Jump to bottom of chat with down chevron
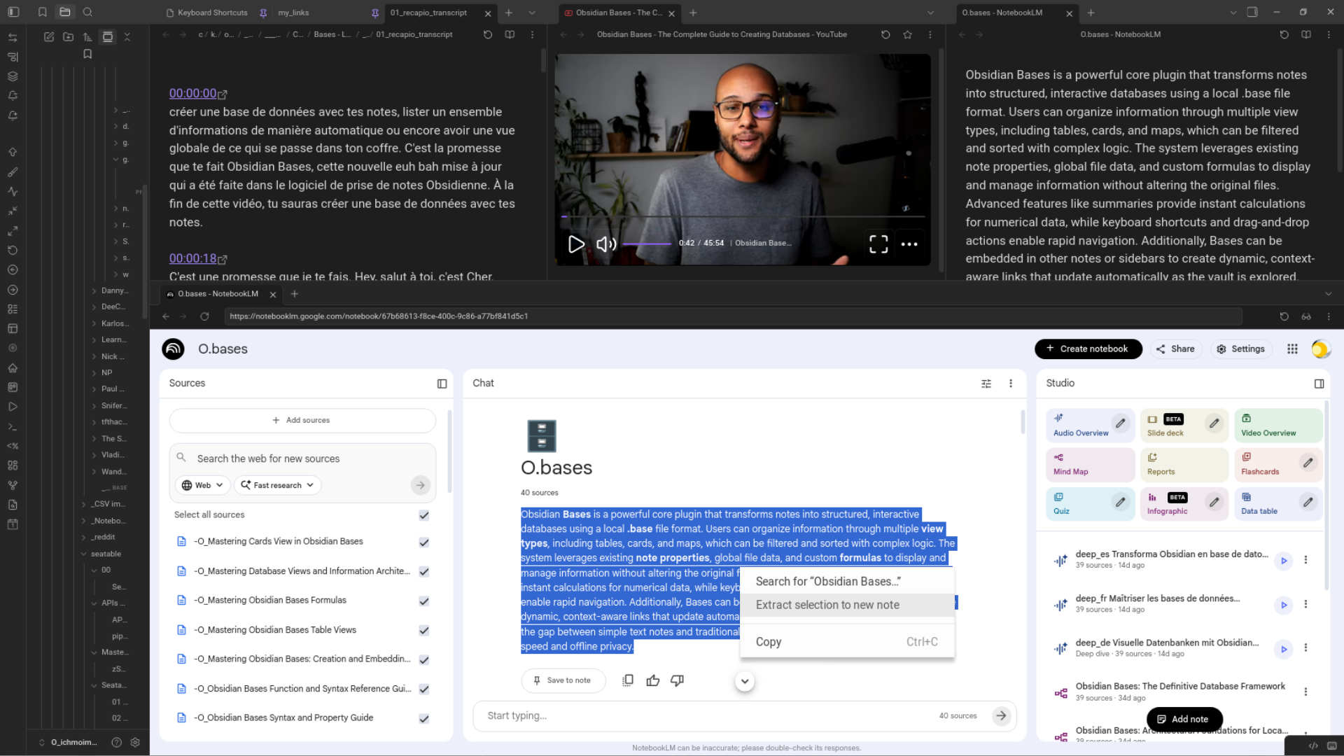This screenshot has width=1344, height=756. (745, 681)
